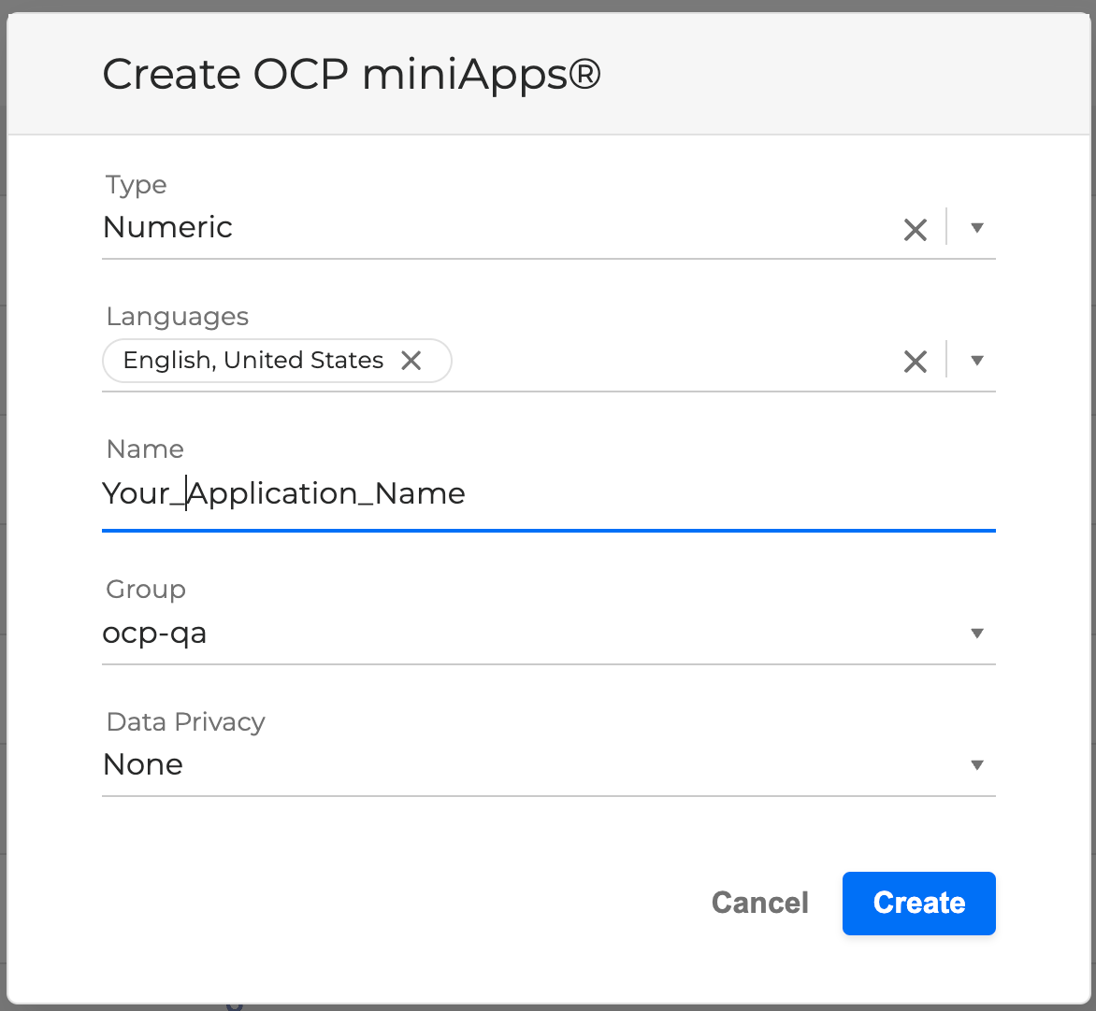
Task: Click the Create OCP miniApps dialog title
Action: 351,74
